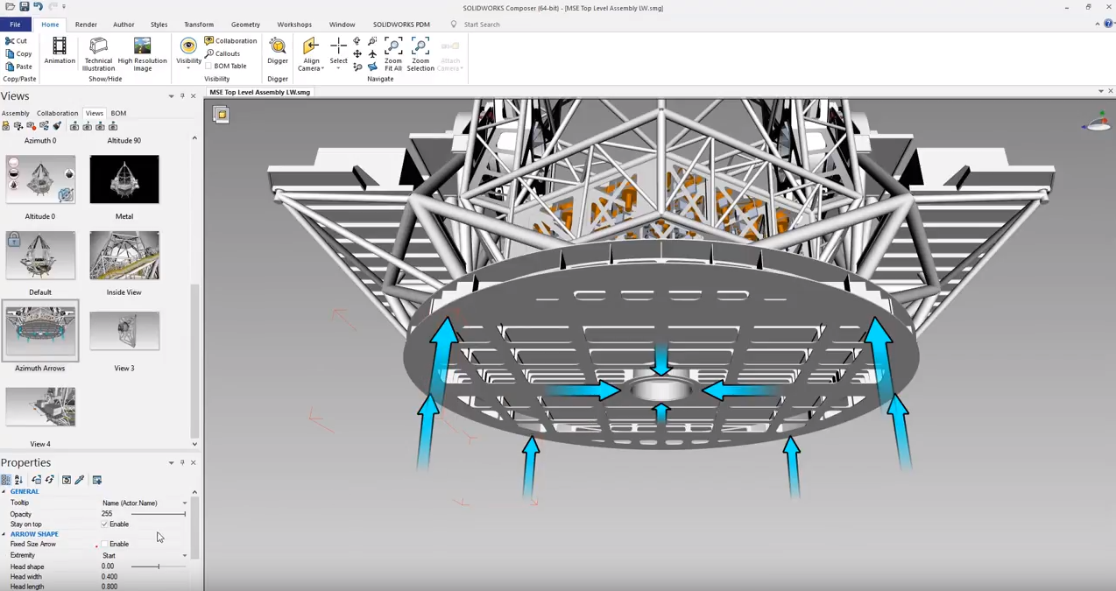Click the fly-through airplane navigation icon
Screen dimensions: 1116x591
pyautogui.click(x=372, y=53)
